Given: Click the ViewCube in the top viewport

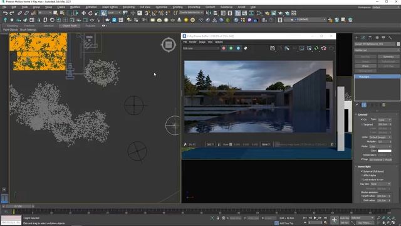Looking at the screenshot, I should pyautogui.click(x=169, y=45).
